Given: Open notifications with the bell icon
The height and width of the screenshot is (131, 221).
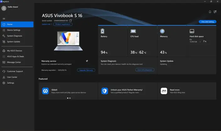Looking at the screenshot, I should (x=210, y=12).
